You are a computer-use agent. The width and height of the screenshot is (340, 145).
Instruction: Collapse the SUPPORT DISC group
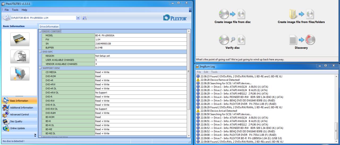coord(40,68)
